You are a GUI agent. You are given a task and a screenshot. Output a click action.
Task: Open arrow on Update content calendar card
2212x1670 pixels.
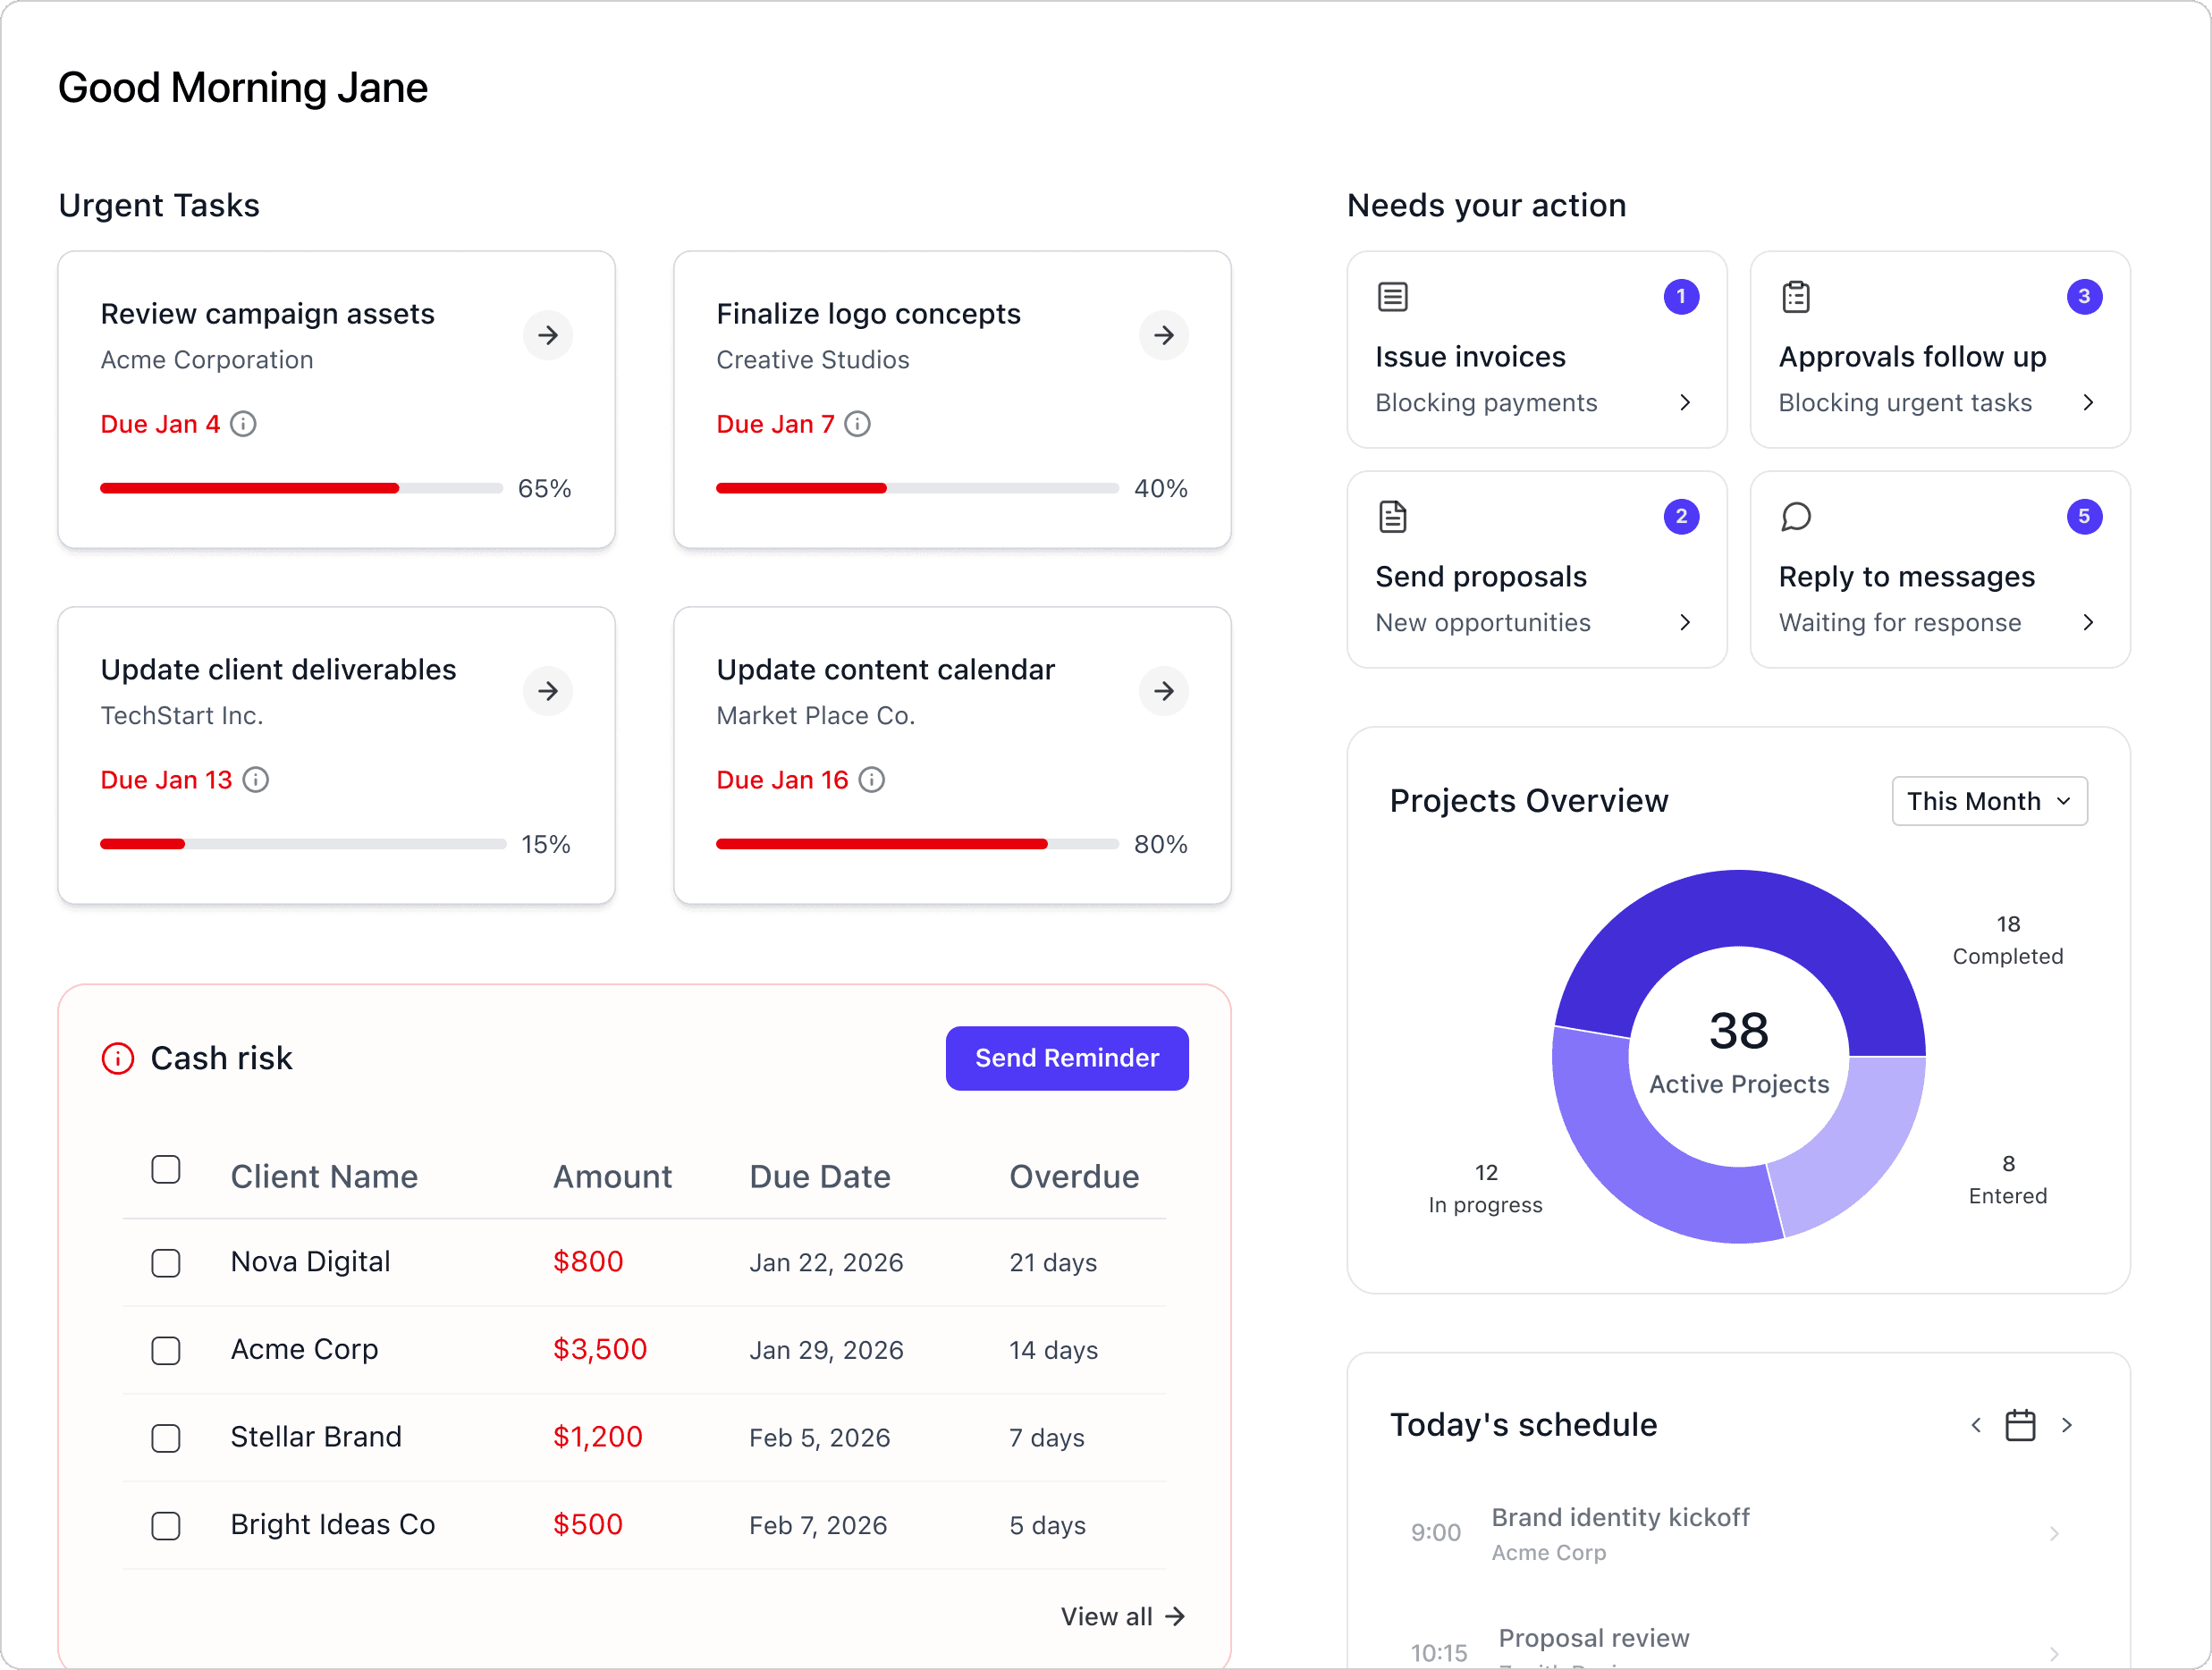tap(1163, 691)
